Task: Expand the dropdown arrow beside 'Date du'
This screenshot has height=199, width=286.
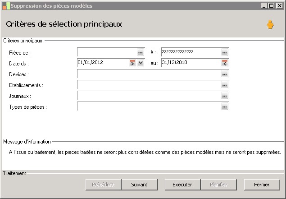Action: click(141, 63)
